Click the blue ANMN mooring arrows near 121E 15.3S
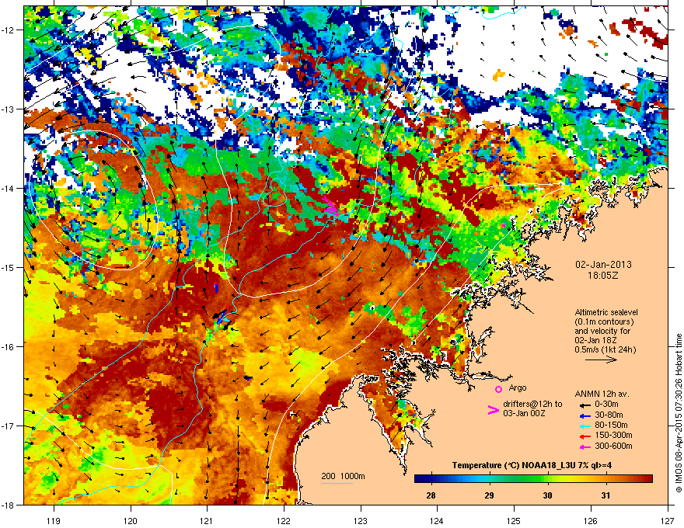This screenshot has width=684, height=528. (215, 287)
